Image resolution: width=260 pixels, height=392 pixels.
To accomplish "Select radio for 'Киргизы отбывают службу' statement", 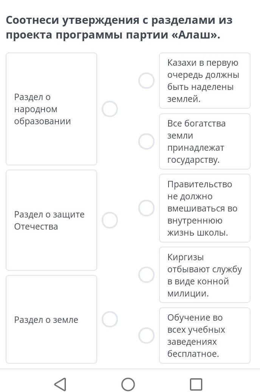I will point(146,275).
